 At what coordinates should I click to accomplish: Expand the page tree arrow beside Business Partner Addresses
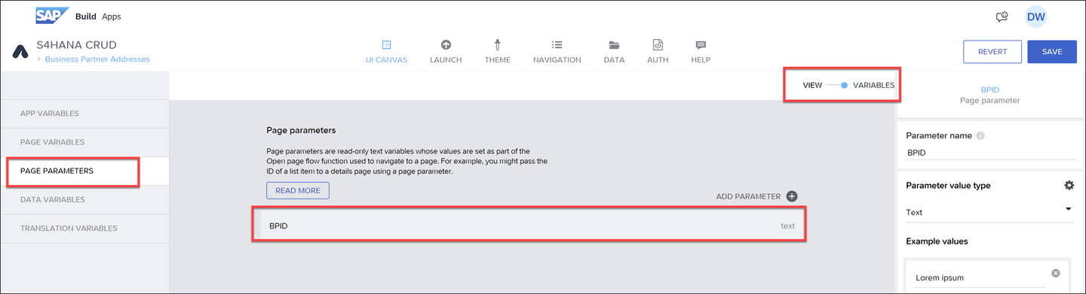[39, 59]
